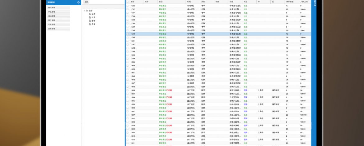Click 高考复习生物 title in row 1540
This screenshot has height=146, width=364.
tap(235, 34)
